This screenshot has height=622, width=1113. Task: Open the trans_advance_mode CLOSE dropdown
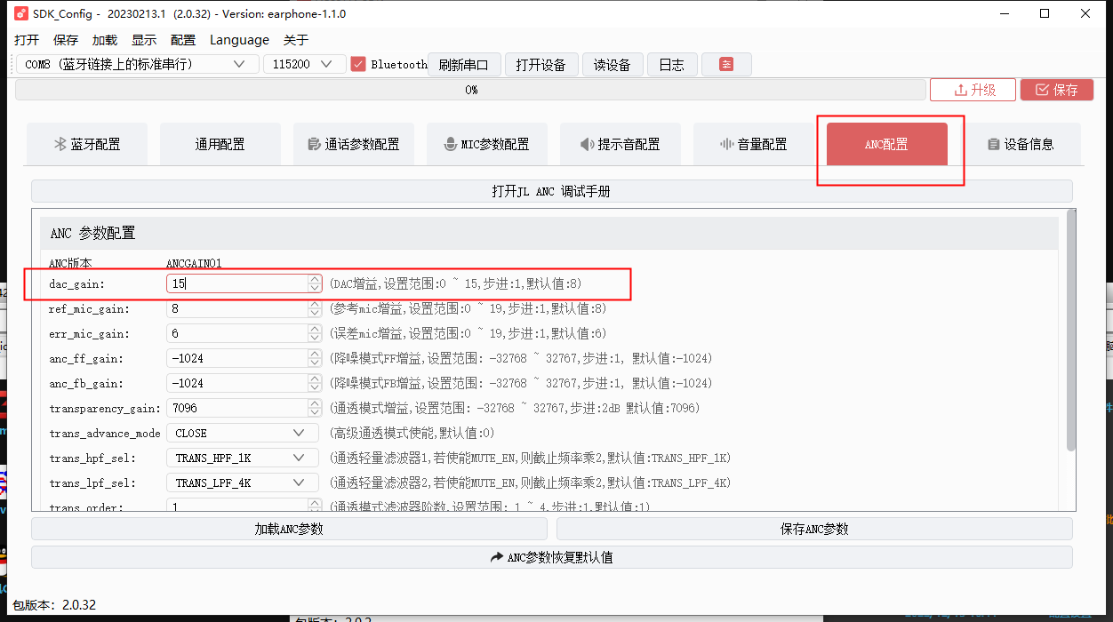coord(242,433)
